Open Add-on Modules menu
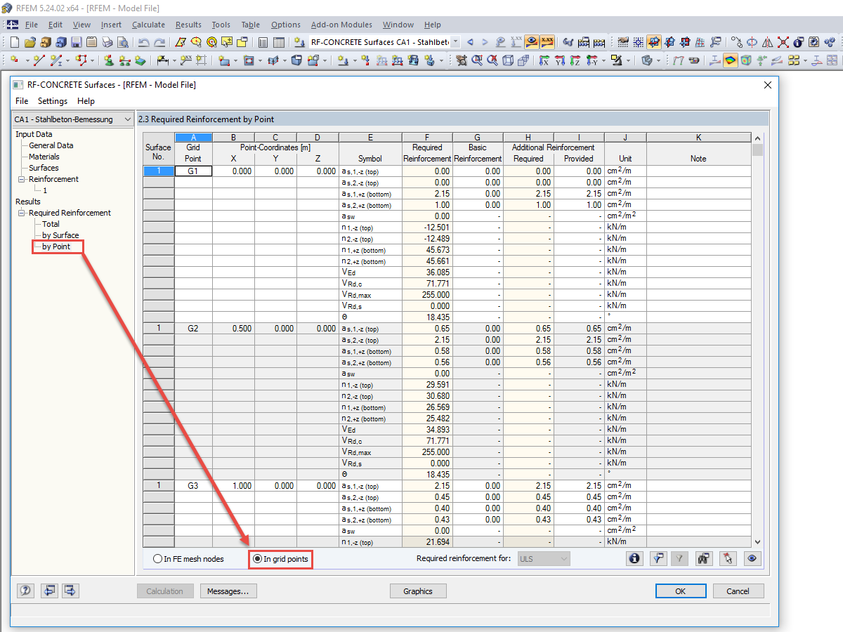 [341, 25]
